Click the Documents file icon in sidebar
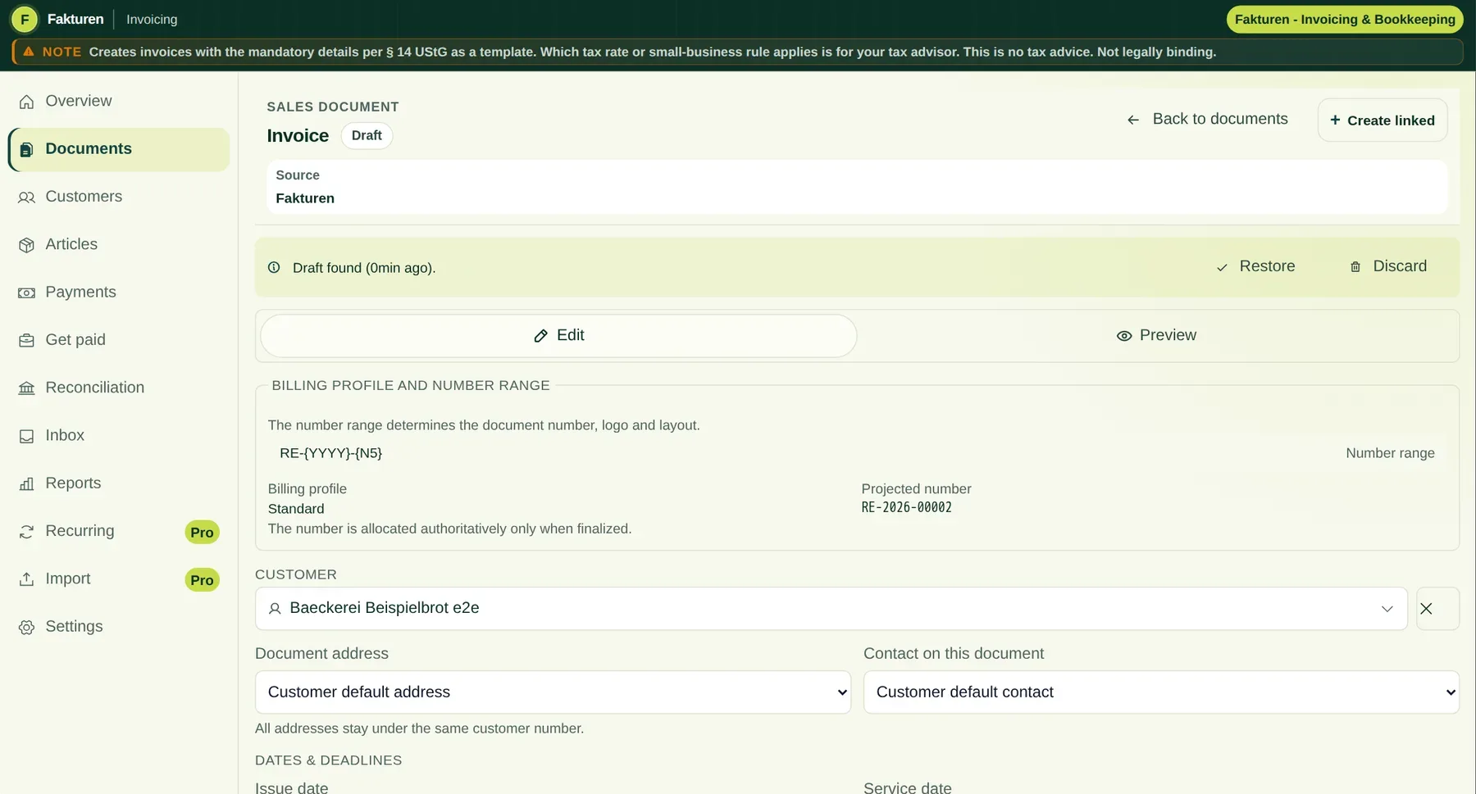The height and width of the screenshot is (794, 1476). click(x=26, y=149)
